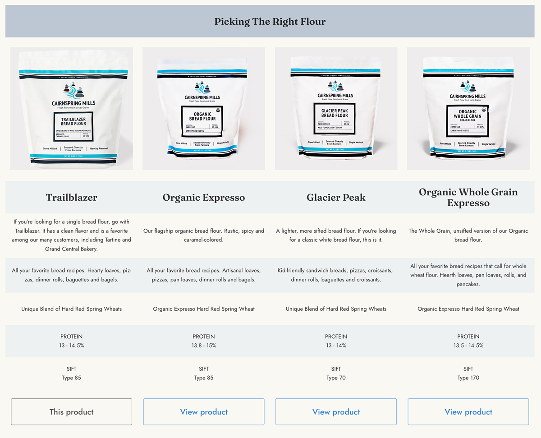The width and height of the screenshot is (541, 438).
Task: Click the protein value '13 - 14.5%'
Action: click(x=72, y=346)
